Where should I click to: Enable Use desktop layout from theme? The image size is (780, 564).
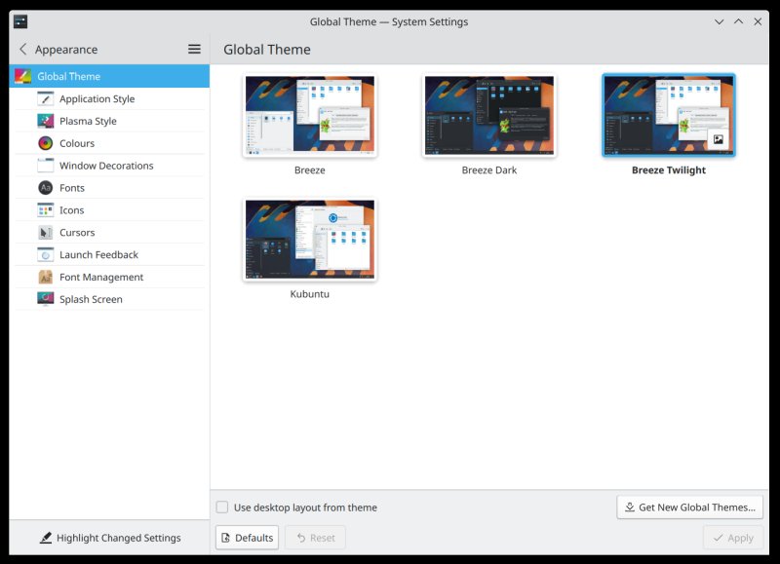coord(222,507)
